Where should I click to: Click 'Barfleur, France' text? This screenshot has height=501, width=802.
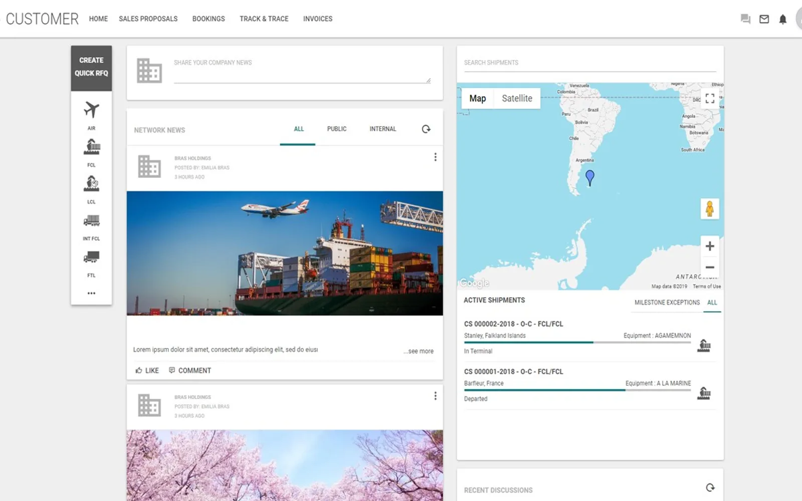484,383
